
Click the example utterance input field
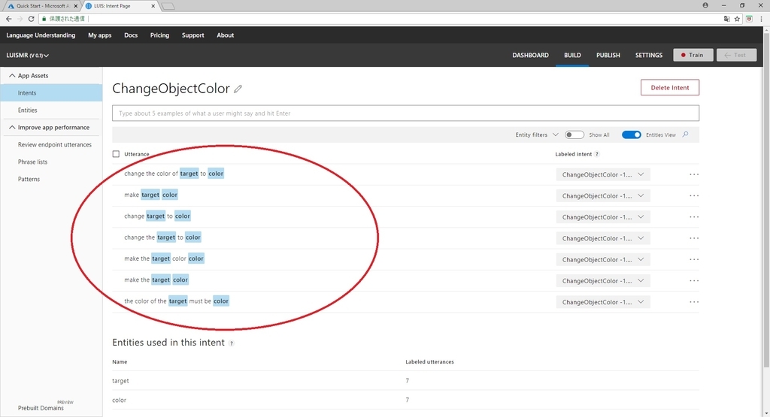[x=405, y=113]
